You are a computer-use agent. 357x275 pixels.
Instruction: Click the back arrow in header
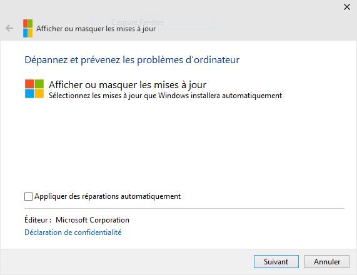tap(9, 28)
